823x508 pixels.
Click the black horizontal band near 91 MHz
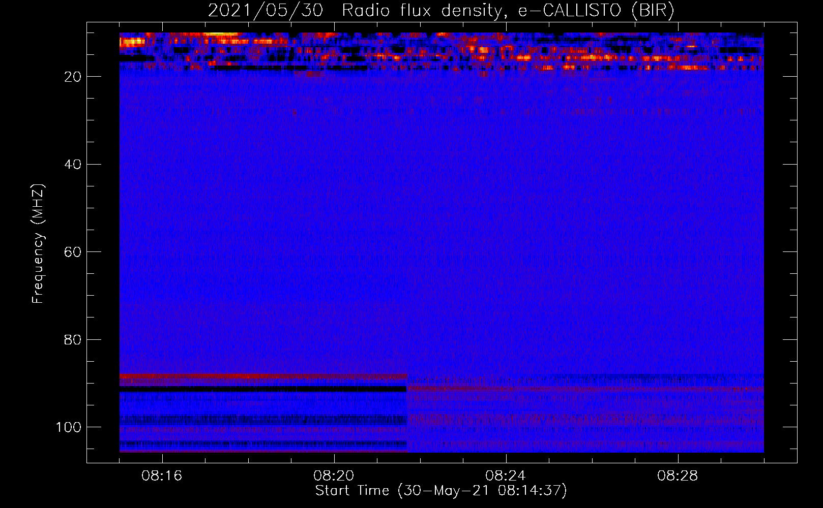(x=263, y=389)
